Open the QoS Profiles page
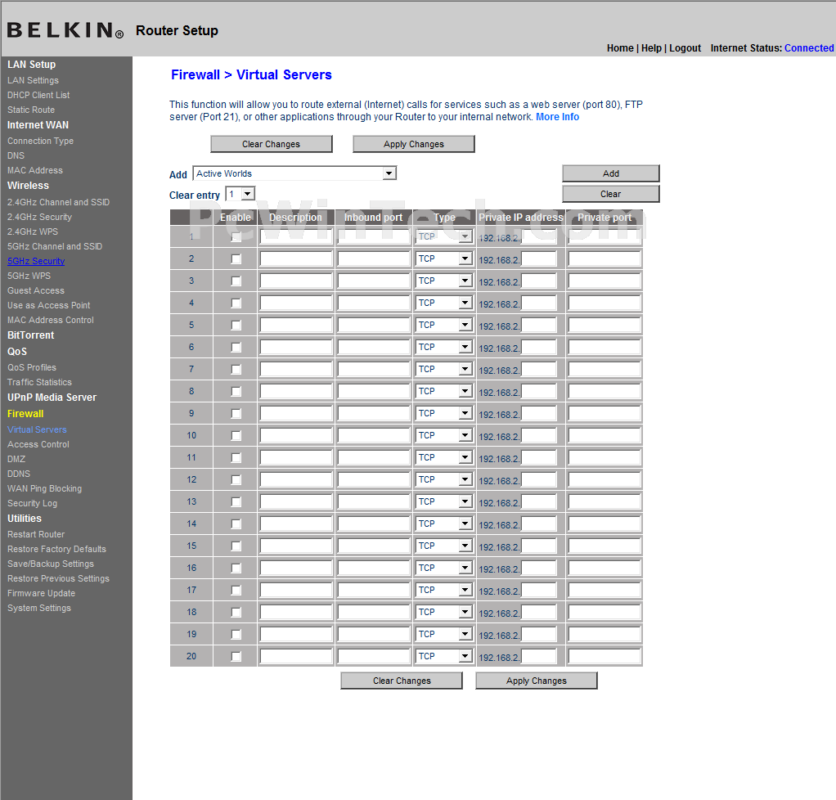 click(31, 367)
